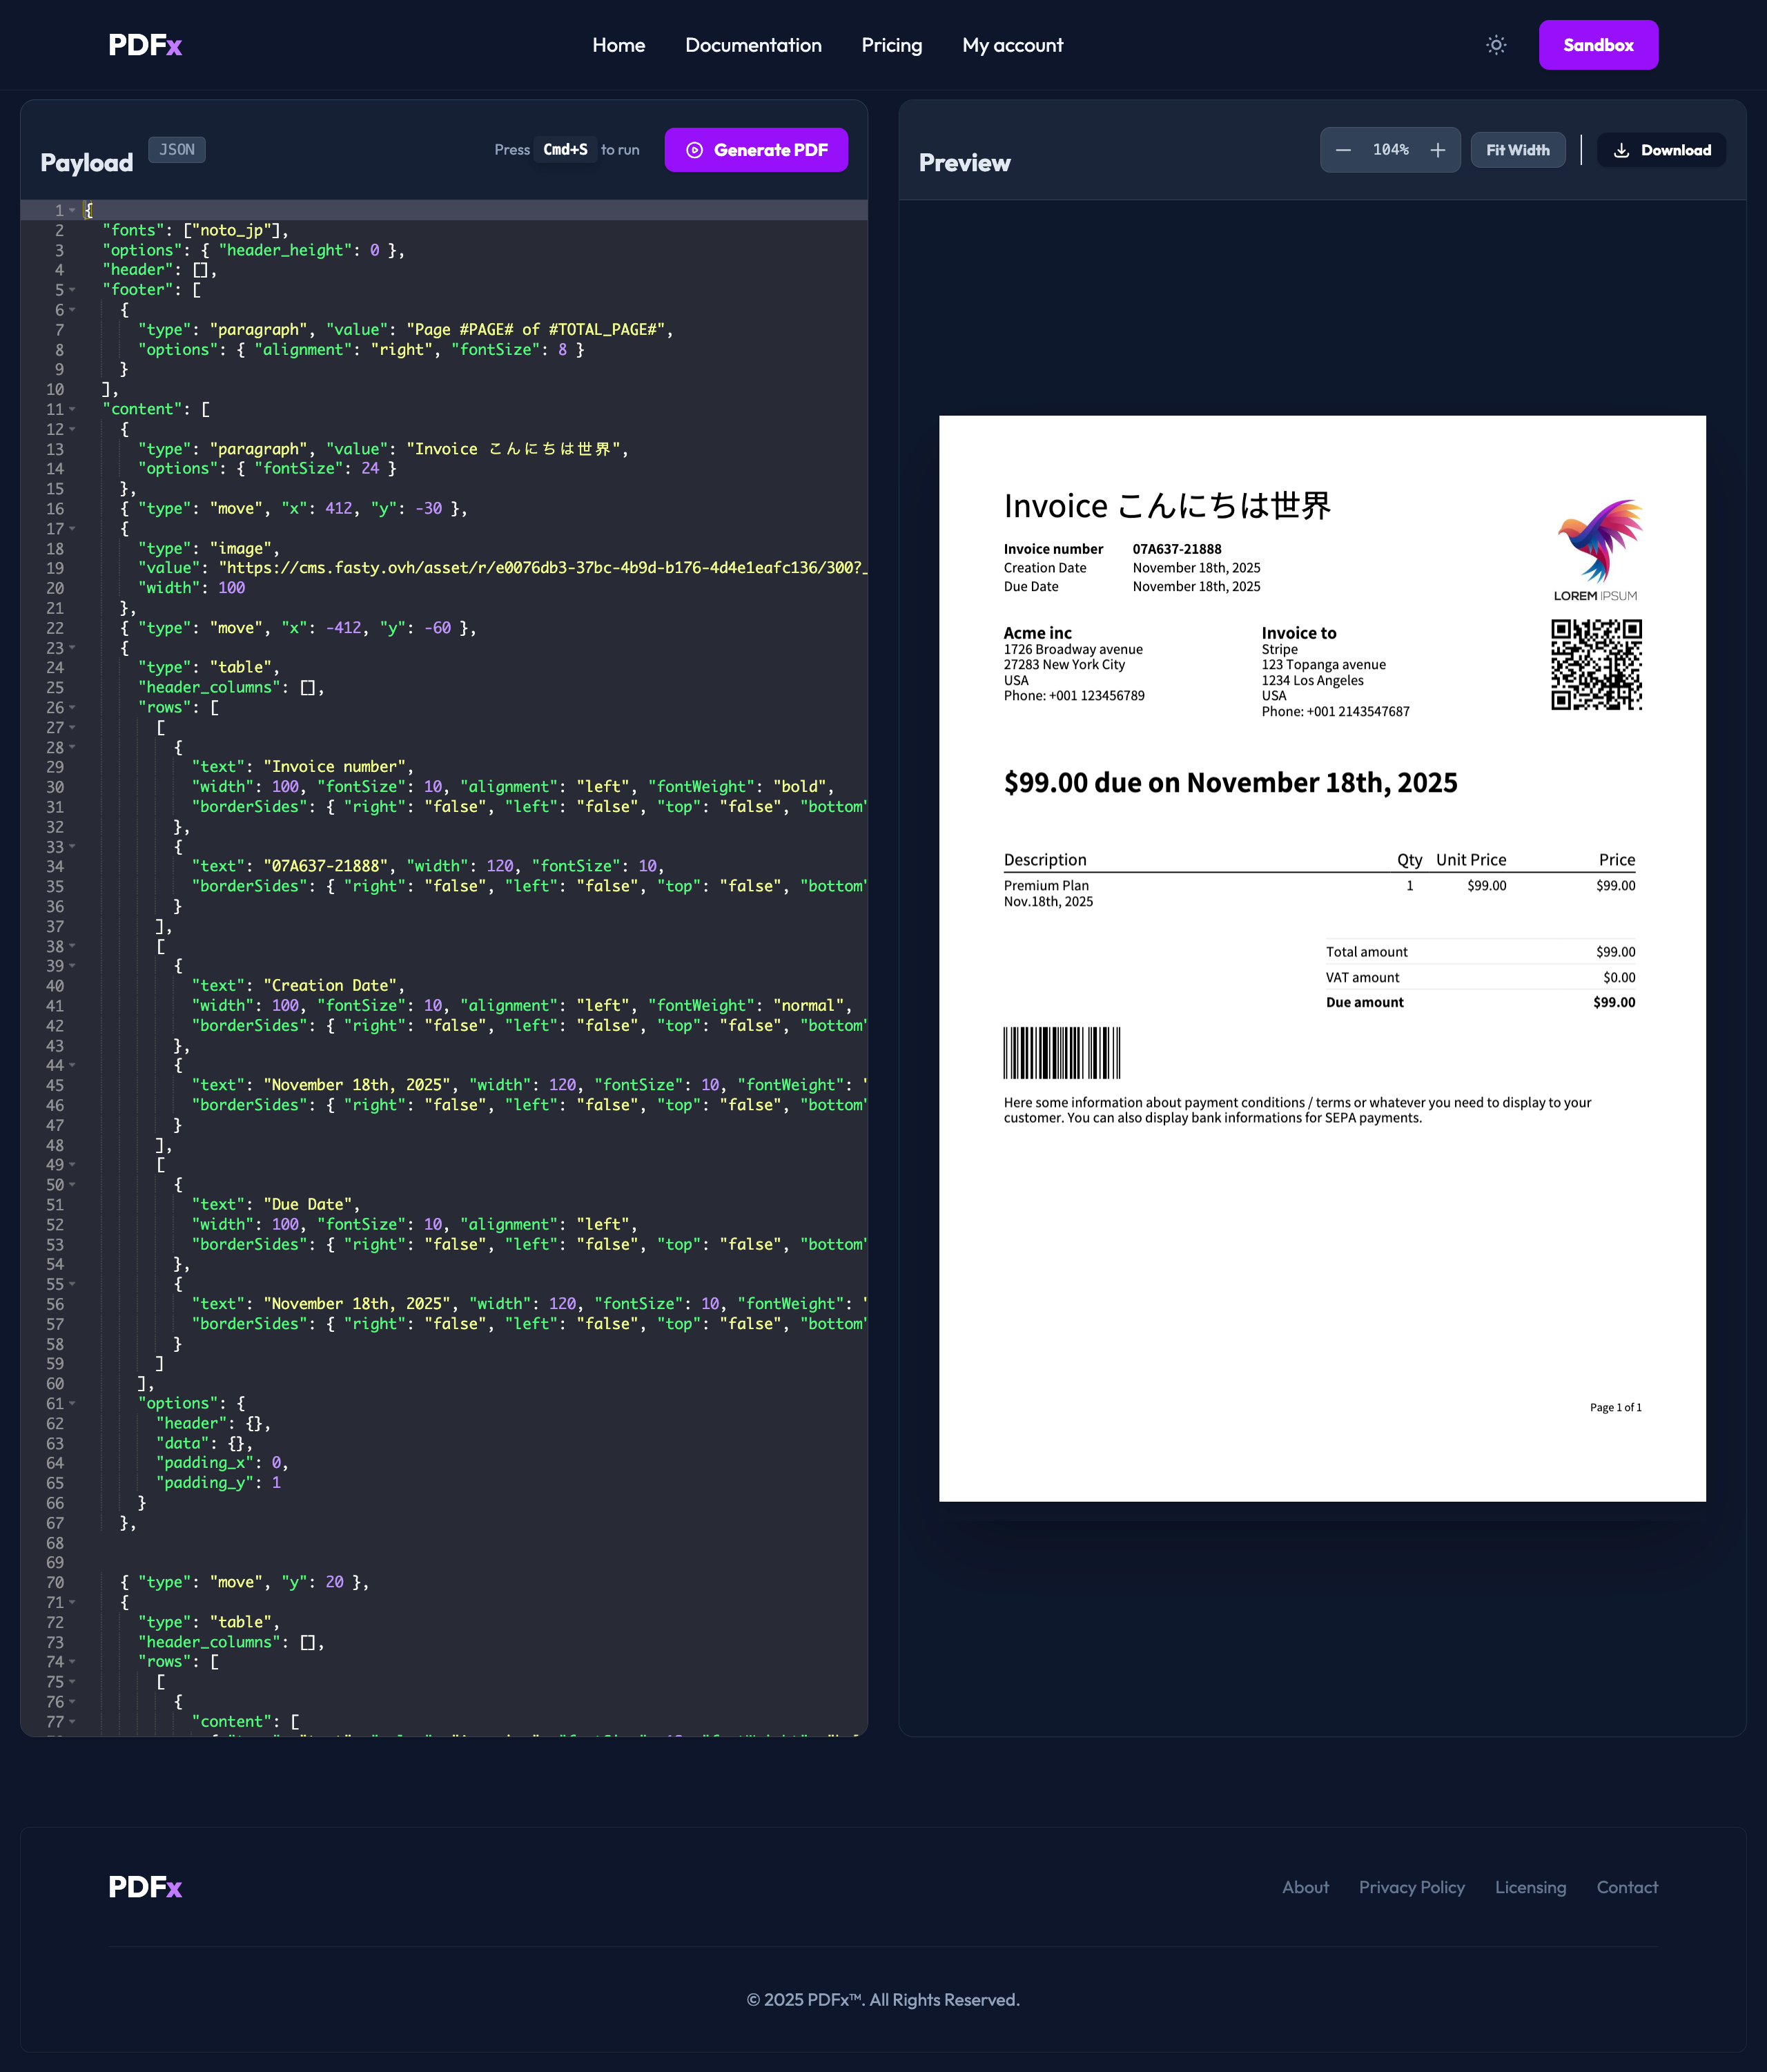Click the 104% zoom percentage display

(1390, 149)
